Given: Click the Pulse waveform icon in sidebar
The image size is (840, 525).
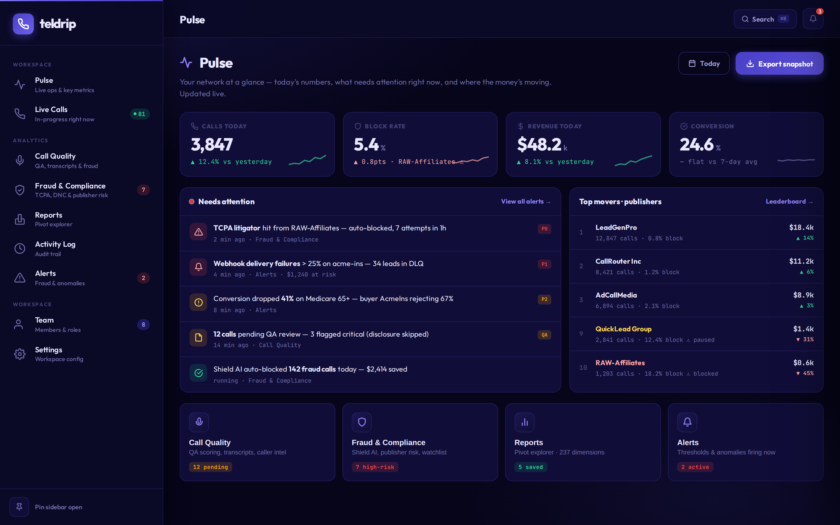Looking at the screenshot, I should [20, 85].
